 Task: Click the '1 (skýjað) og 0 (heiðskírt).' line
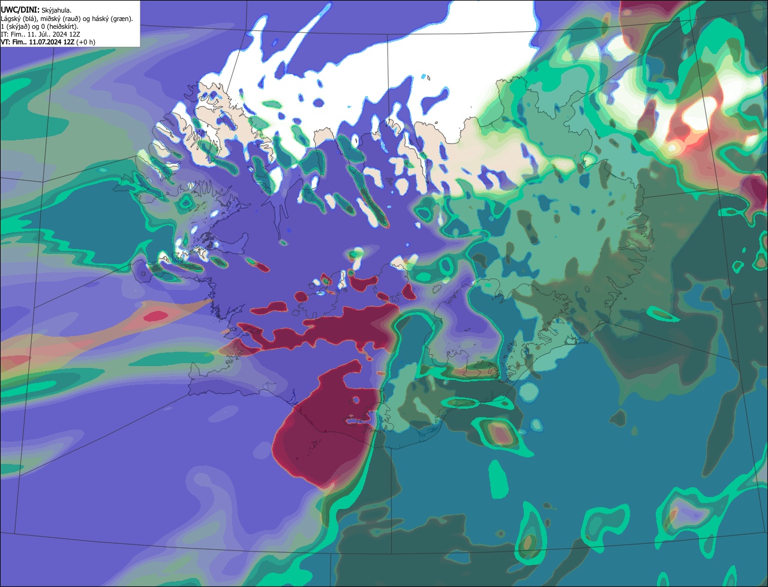tap(40, 26)
